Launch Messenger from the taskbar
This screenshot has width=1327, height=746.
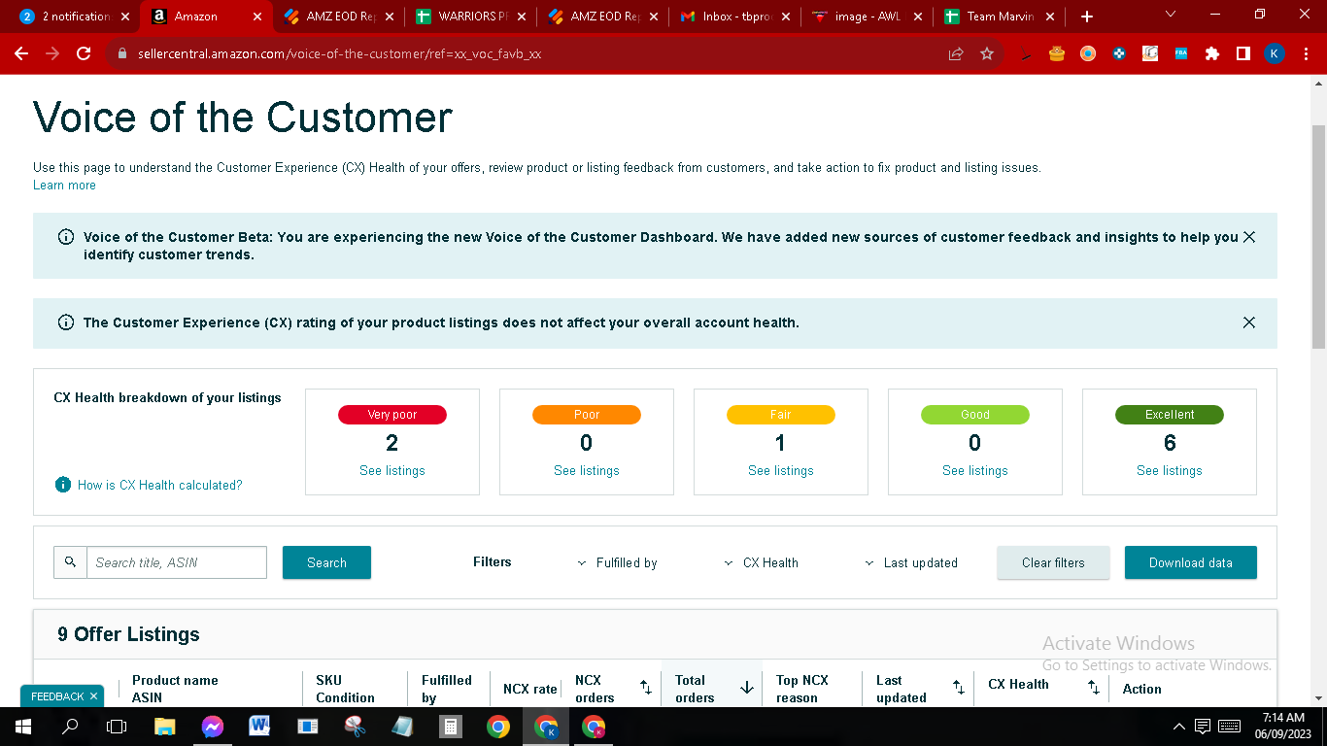pyautogui.click(x=212, y=727)
